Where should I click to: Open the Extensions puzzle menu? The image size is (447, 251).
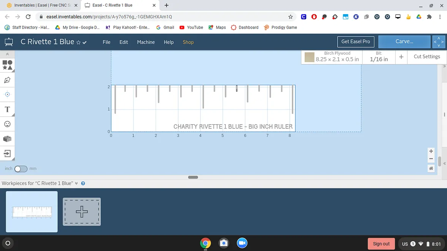pos(429,17)
